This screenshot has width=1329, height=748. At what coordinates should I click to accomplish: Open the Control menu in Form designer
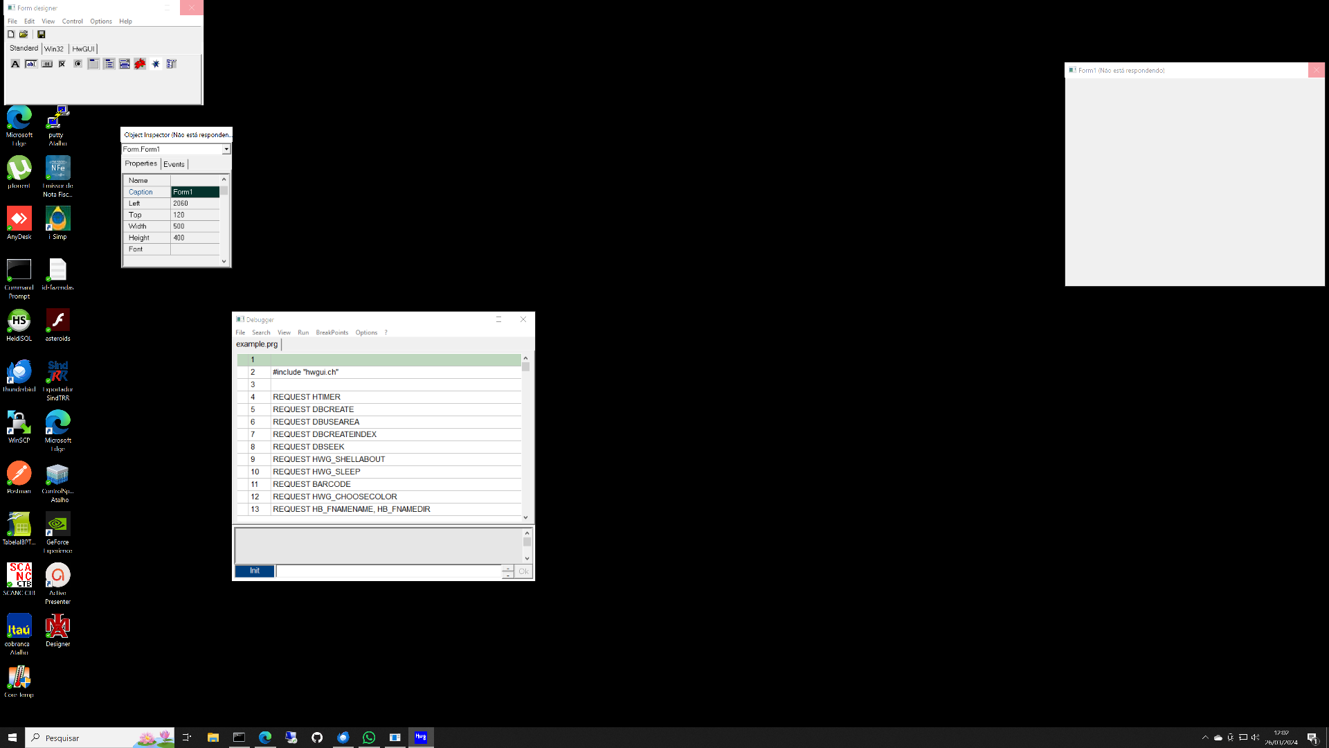click(x=72, y=21)
